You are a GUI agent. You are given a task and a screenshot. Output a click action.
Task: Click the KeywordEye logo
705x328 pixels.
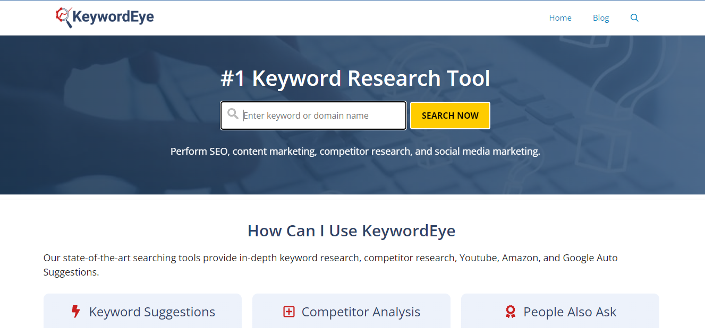(105, 17)
